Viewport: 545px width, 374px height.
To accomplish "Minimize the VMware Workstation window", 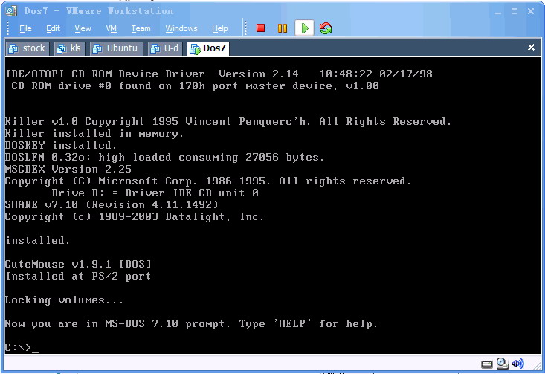I will [x=498, y=12].
